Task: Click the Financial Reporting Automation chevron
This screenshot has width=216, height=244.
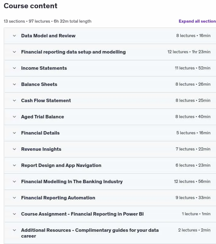Action: click(14, 198)
